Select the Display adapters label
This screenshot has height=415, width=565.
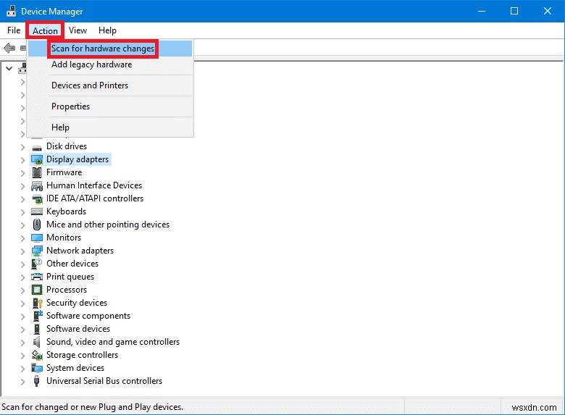pos(78,159)
